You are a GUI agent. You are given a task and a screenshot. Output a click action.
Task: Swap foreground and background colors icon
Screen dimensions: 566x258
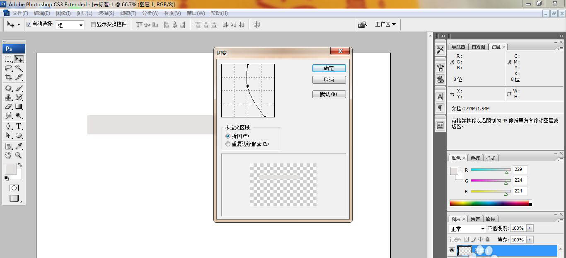[20, 165]
